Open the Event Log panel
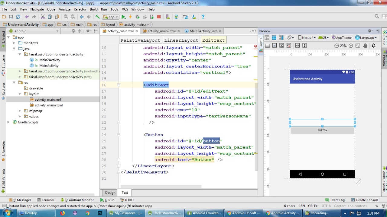387x217 pixels. click(335, 200)
